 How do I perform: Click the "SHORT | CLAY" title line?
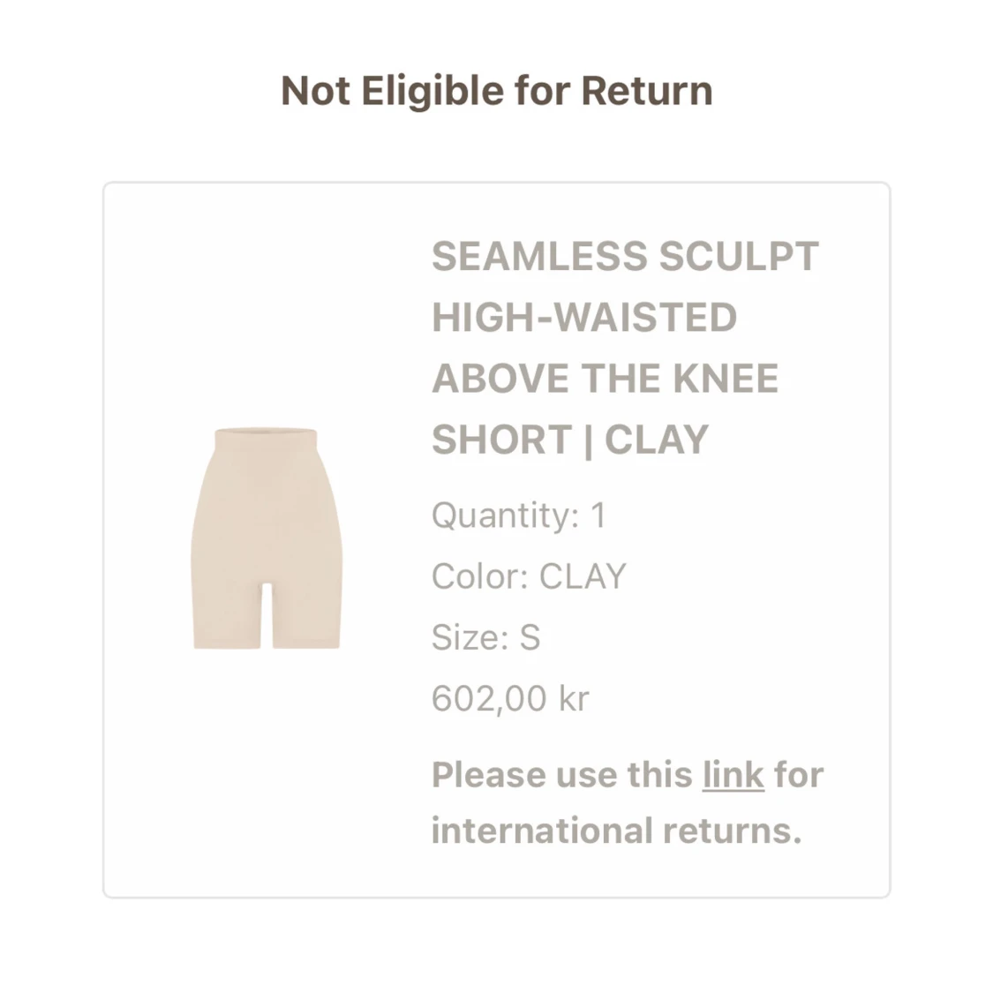[x=569, y=440]
